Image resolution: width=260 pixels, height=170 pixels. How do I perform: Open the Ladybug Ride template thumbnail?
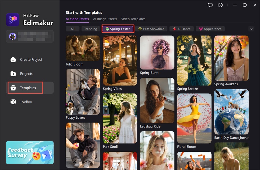tap(157, 101)
